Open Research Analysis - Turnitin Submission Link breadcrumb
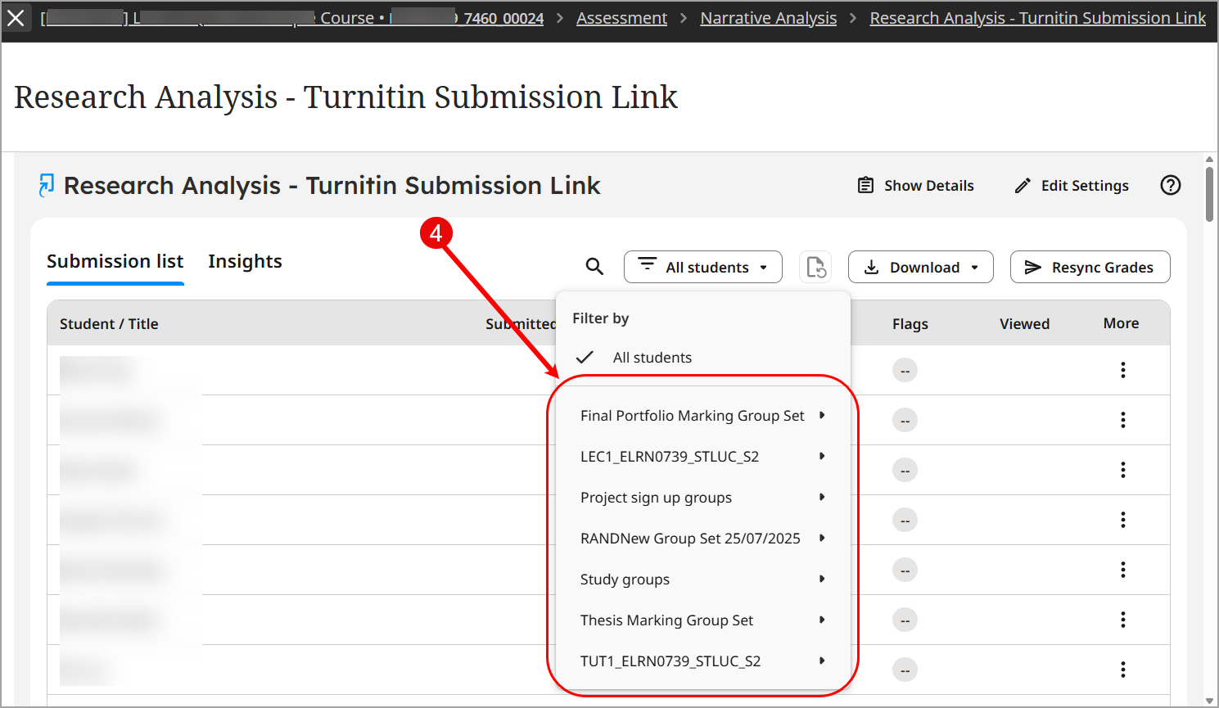This screenshot has width=1219, height=708. click(1037, 18)
